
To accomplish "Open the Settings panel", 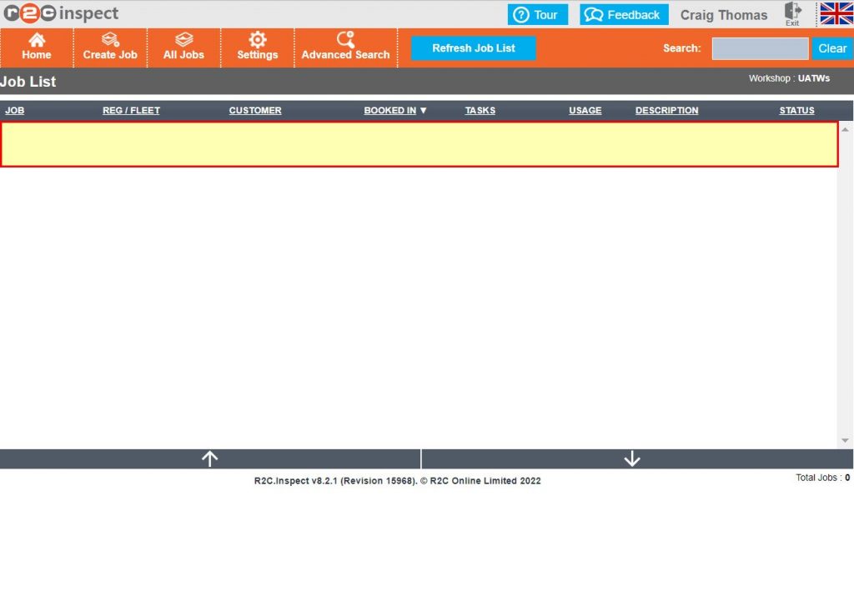I will [257, 48].
